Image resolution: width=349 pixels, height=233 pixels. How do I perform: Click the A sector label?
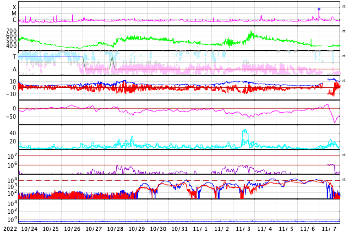(14, 69)
